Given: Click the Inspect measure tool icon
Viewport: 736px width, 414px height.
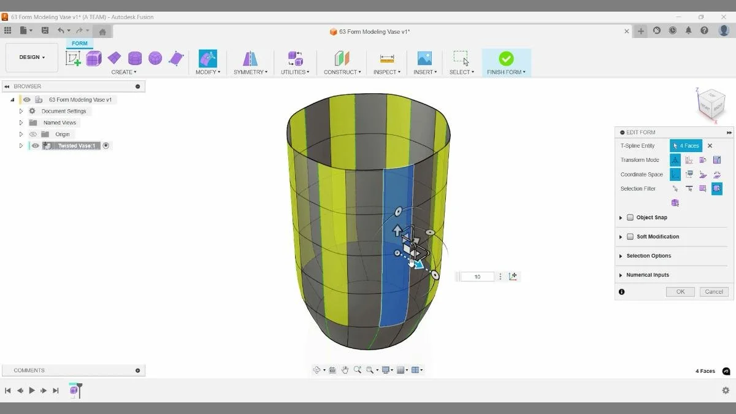Looking at the screenshot, I should [x=386, y=58].
